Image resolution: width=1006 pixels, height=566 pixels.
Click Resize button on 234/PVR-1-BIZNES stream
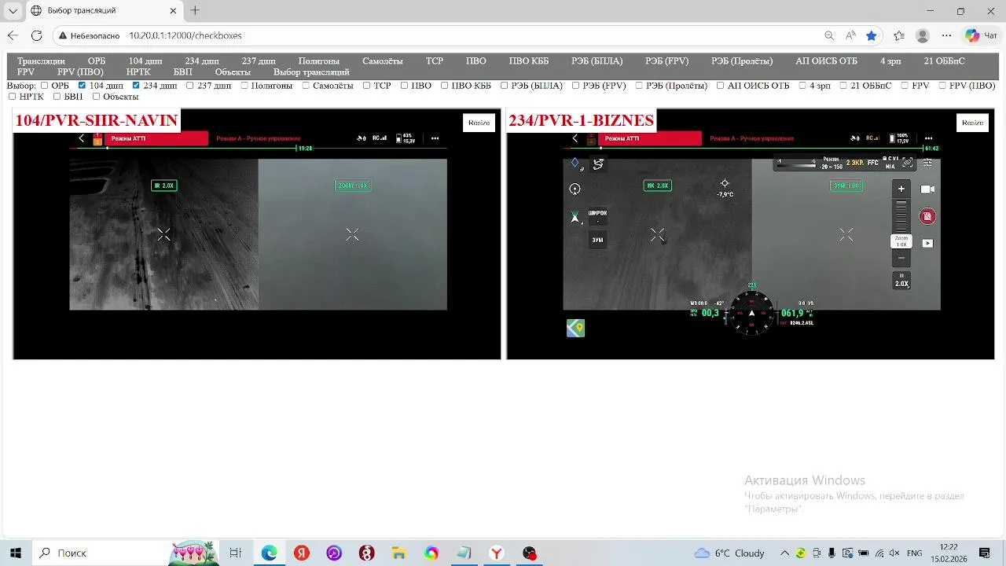click(x=972, y=123)
